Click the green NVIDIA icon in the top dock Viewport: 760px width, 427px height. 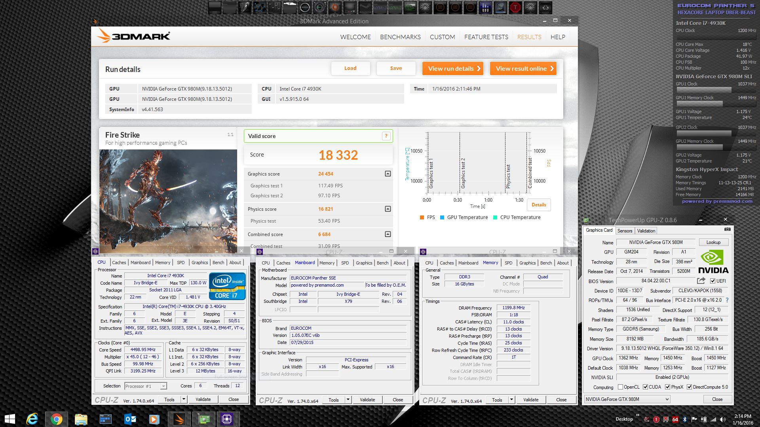[x=410, y=7]
